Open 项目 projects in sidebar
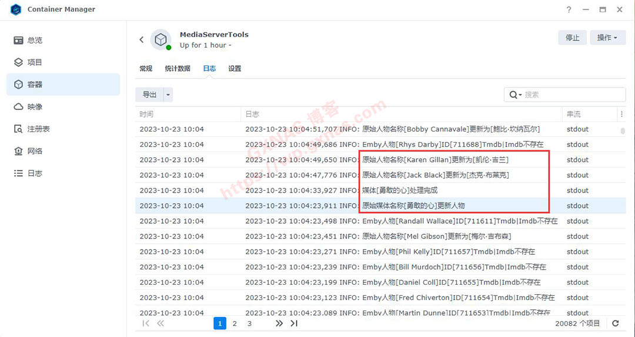This screenshot has height=337, width=635. [x=35, y=62]
